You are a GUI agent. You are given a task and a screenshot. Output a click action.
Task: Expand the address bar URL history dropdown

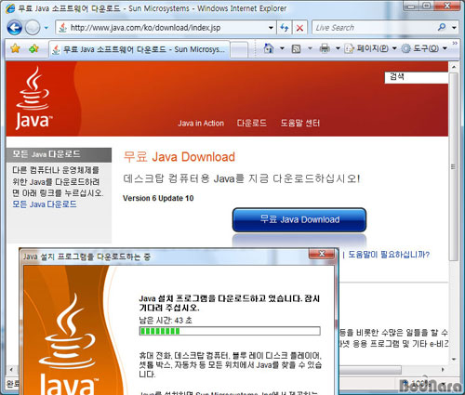point(271,28)
